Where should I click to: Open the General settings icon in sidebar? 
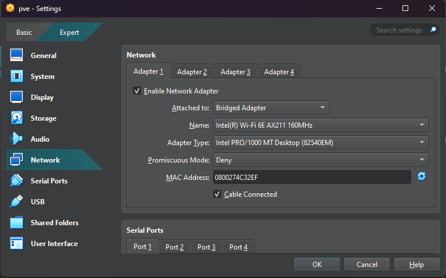pyautogui.click(x=16, y=56)
